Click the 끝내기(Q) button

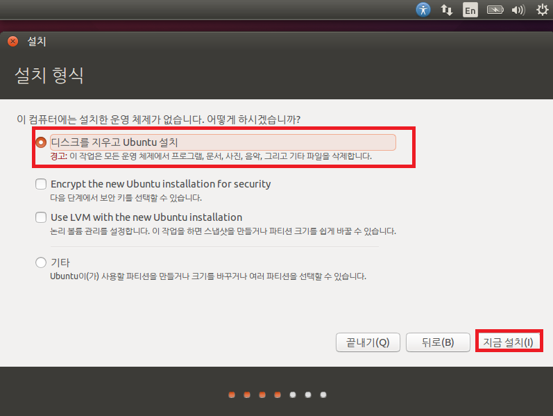[x=368, y=342]
